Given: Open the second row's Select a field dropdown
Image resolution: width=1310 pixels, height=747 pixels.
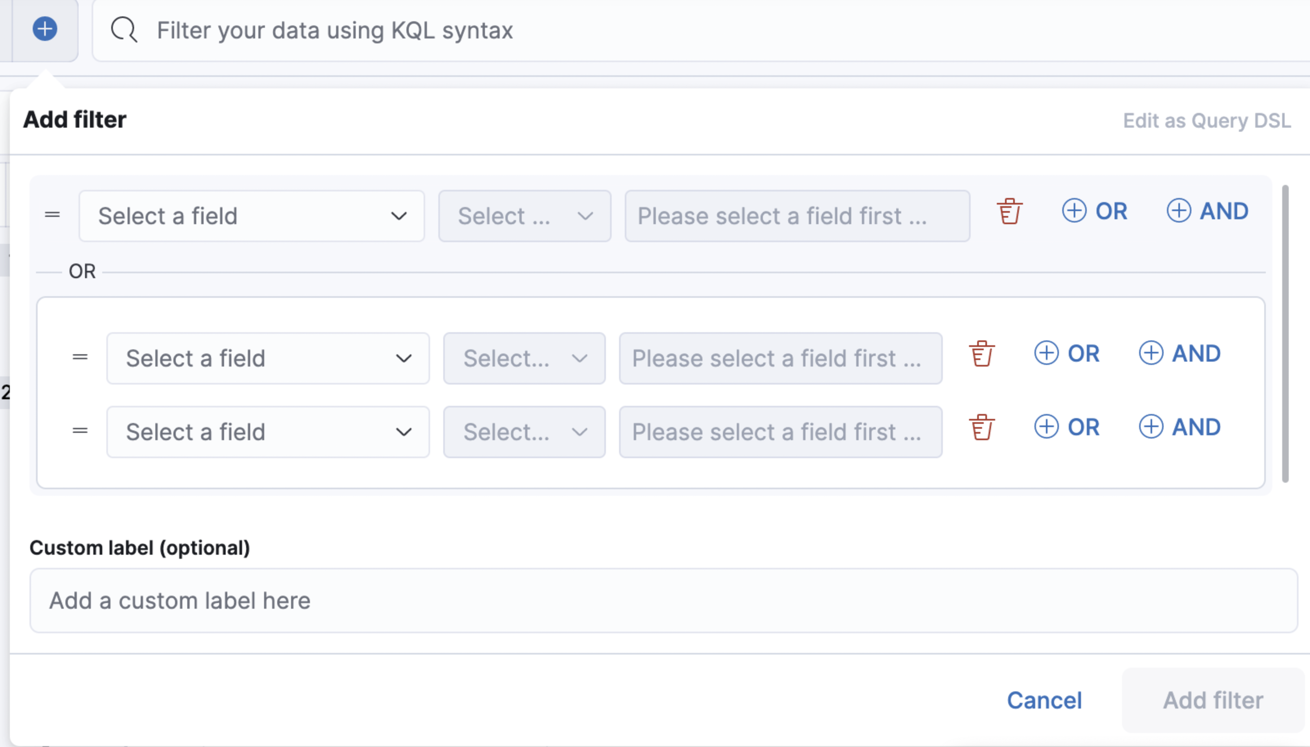Looking at the screenshot, I should [268, 358].
